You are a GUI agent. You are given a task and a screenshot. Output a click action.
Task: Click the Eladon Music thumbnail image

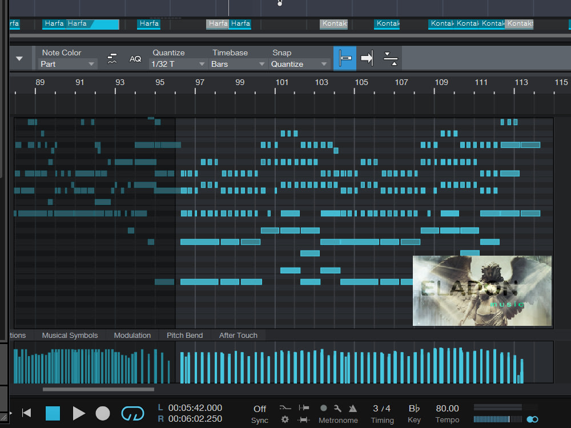[482, 290]
